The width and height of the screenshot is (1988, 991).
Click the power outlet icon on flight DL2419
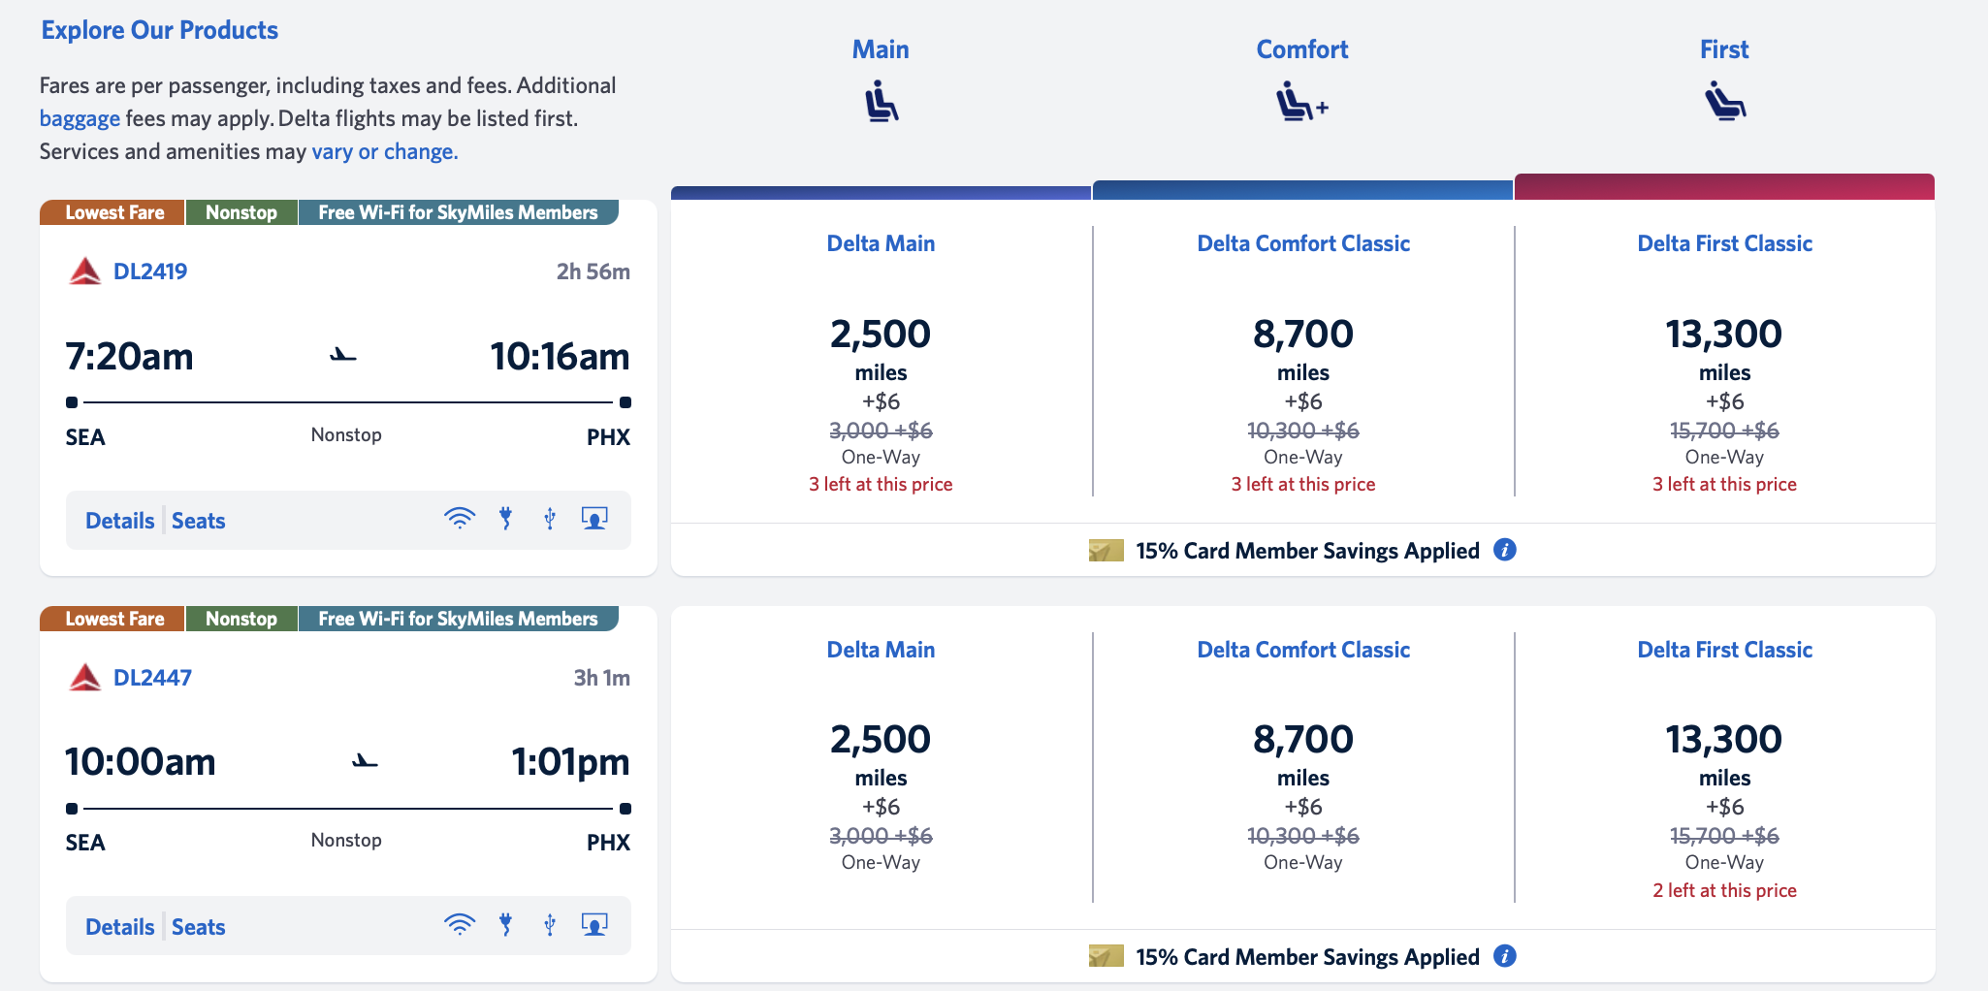click(506, 519)
